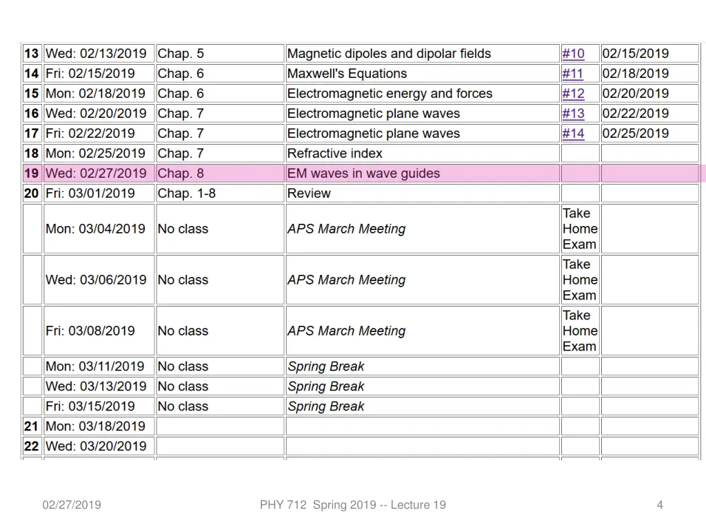This screenshot has width=706, height=529.
Task: Click the Chap. 1-8 cell
Action: click(x=220, y=194)
